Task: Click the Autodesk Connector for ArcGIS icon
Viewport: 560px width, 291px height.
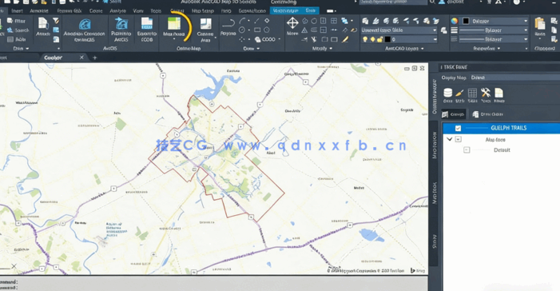Action: tap(85, 24)
